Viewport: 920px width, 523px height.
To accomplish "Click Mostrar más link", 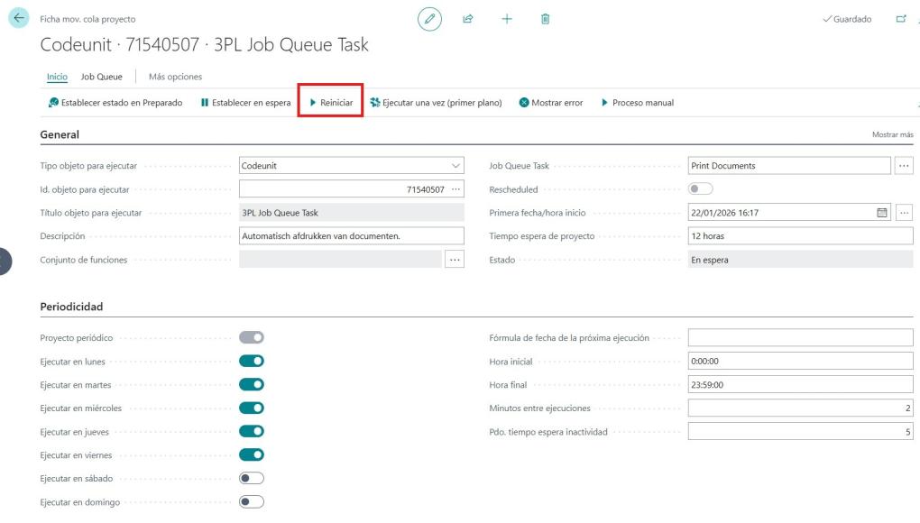I will point(892,135).
